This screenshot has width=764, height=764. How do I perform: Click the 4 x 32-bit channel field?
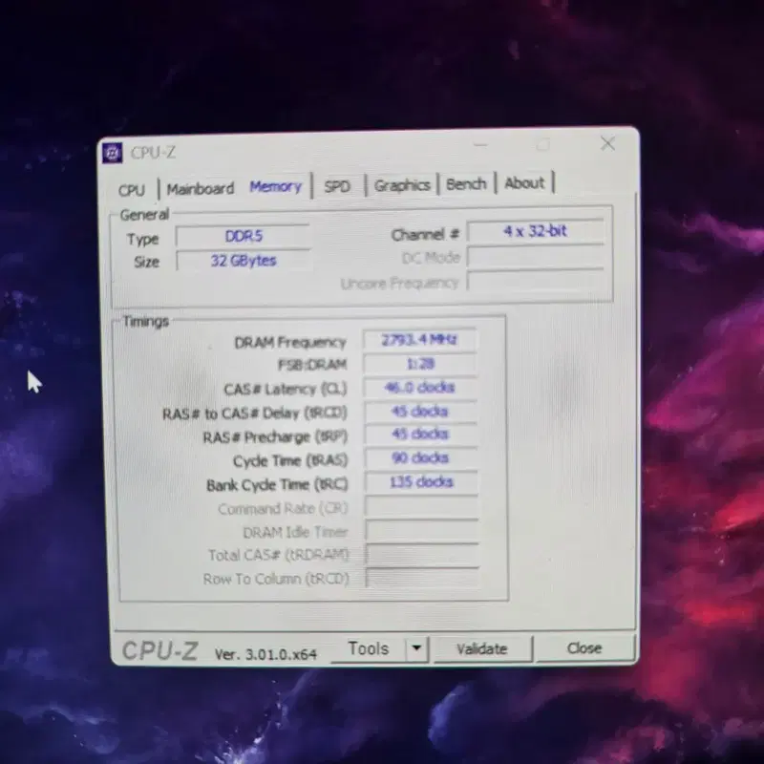535,231
